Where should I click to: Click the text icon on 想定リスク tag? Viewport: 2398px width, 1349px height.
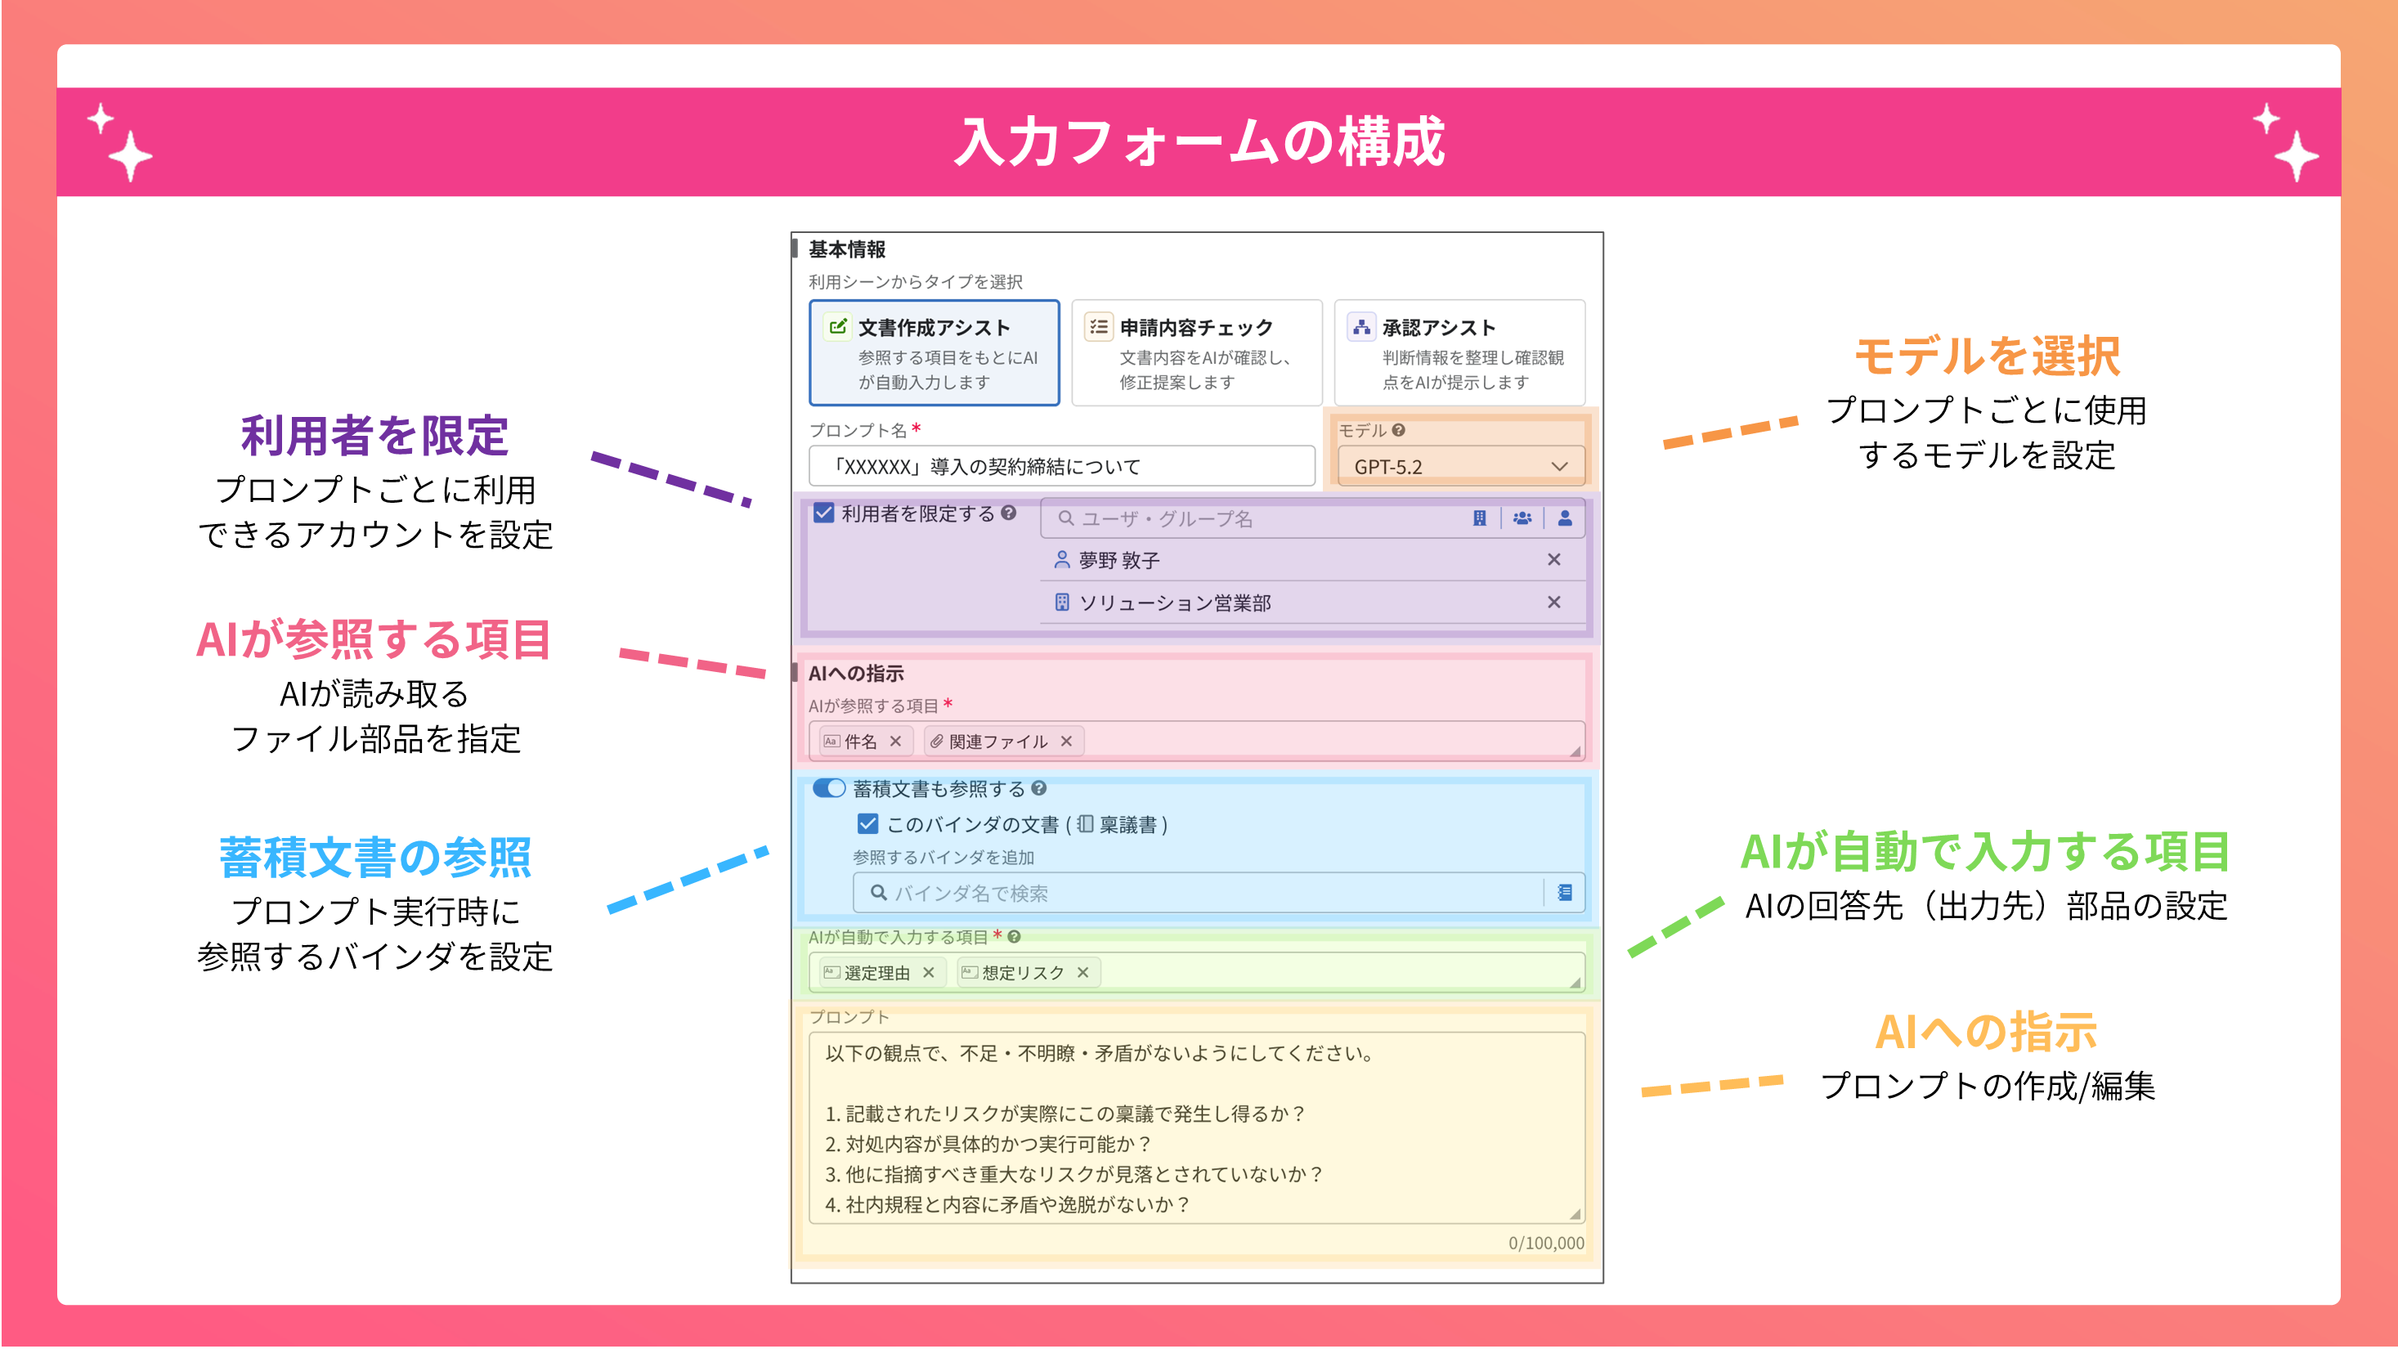(x=969, y=972)
